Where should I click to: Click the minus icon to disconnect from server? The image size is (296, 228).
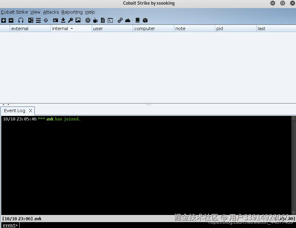(x=11, y=20)
